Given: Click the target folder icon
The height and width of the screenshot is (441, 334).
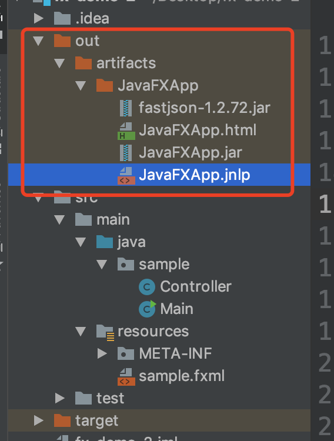Looking at the screenshot, I should tap(62, 420).
